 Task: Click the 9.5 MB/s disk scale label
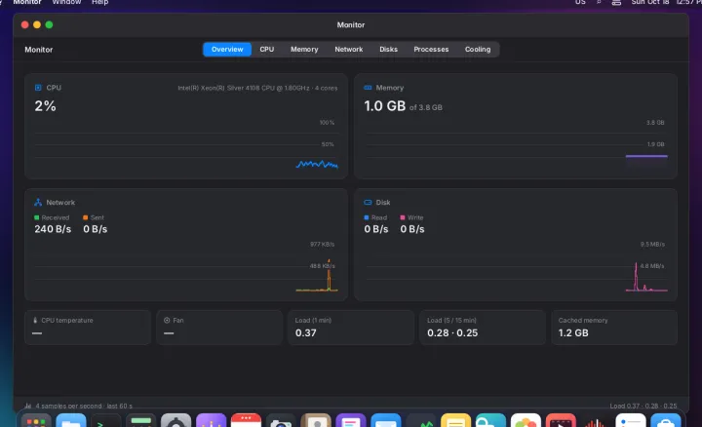point(652,245)
